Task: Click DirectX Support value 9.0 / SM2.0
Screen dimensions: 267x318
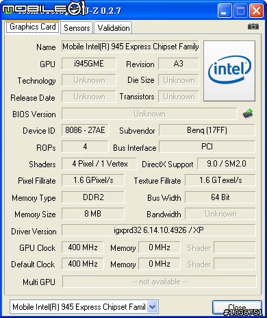Action: click(227, 164)
